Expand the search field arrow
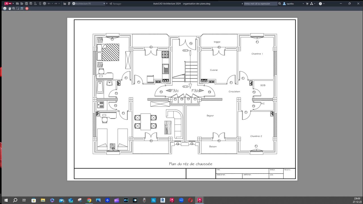Image resolution: width=363 pixels, height=204 pixels. 242,4
